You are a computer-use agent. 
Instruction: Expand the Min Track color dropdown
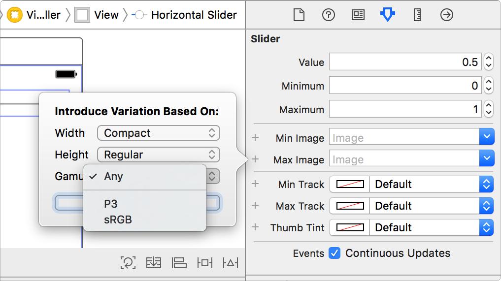(486, 185)
